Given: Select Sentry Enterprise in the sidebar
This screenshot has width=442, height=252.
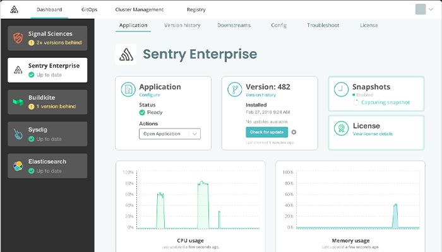Looking at the screenshot, I should [x=47, y=69].
